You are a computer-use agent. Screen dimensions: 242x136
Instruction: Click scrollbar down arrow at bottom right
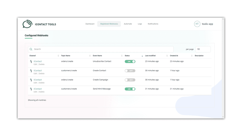(x=223, y=117)
